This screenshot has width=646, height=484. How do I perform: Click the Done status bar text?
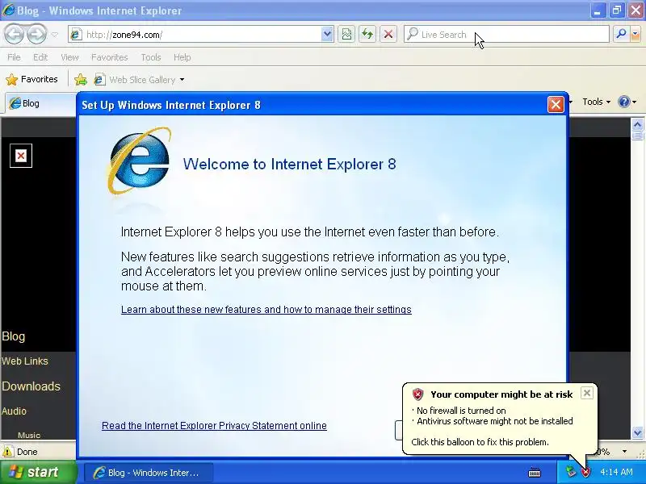coord(27,452)
